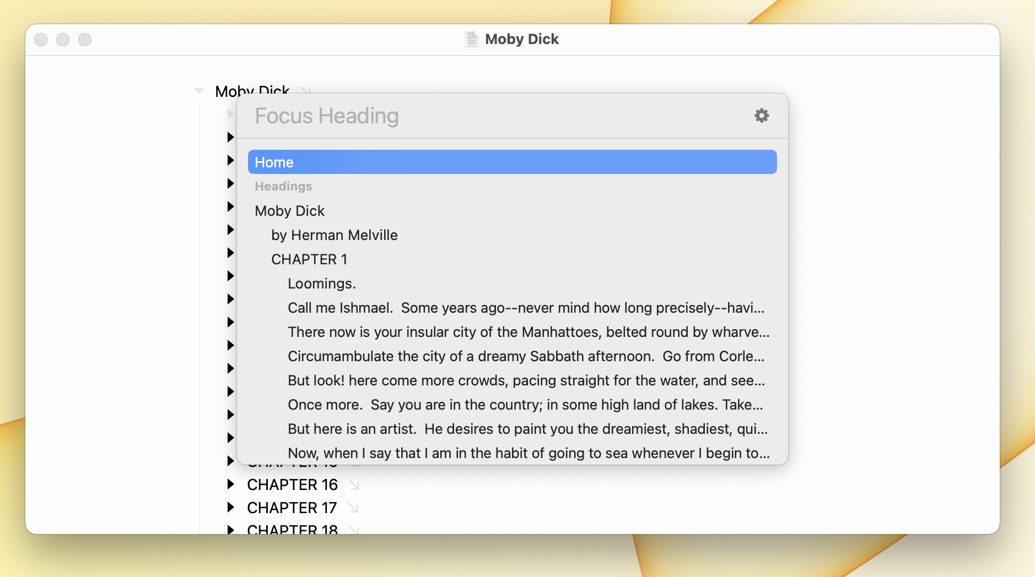Pick the 'But look! here come more crowds' row

click(x=513, y=380)
